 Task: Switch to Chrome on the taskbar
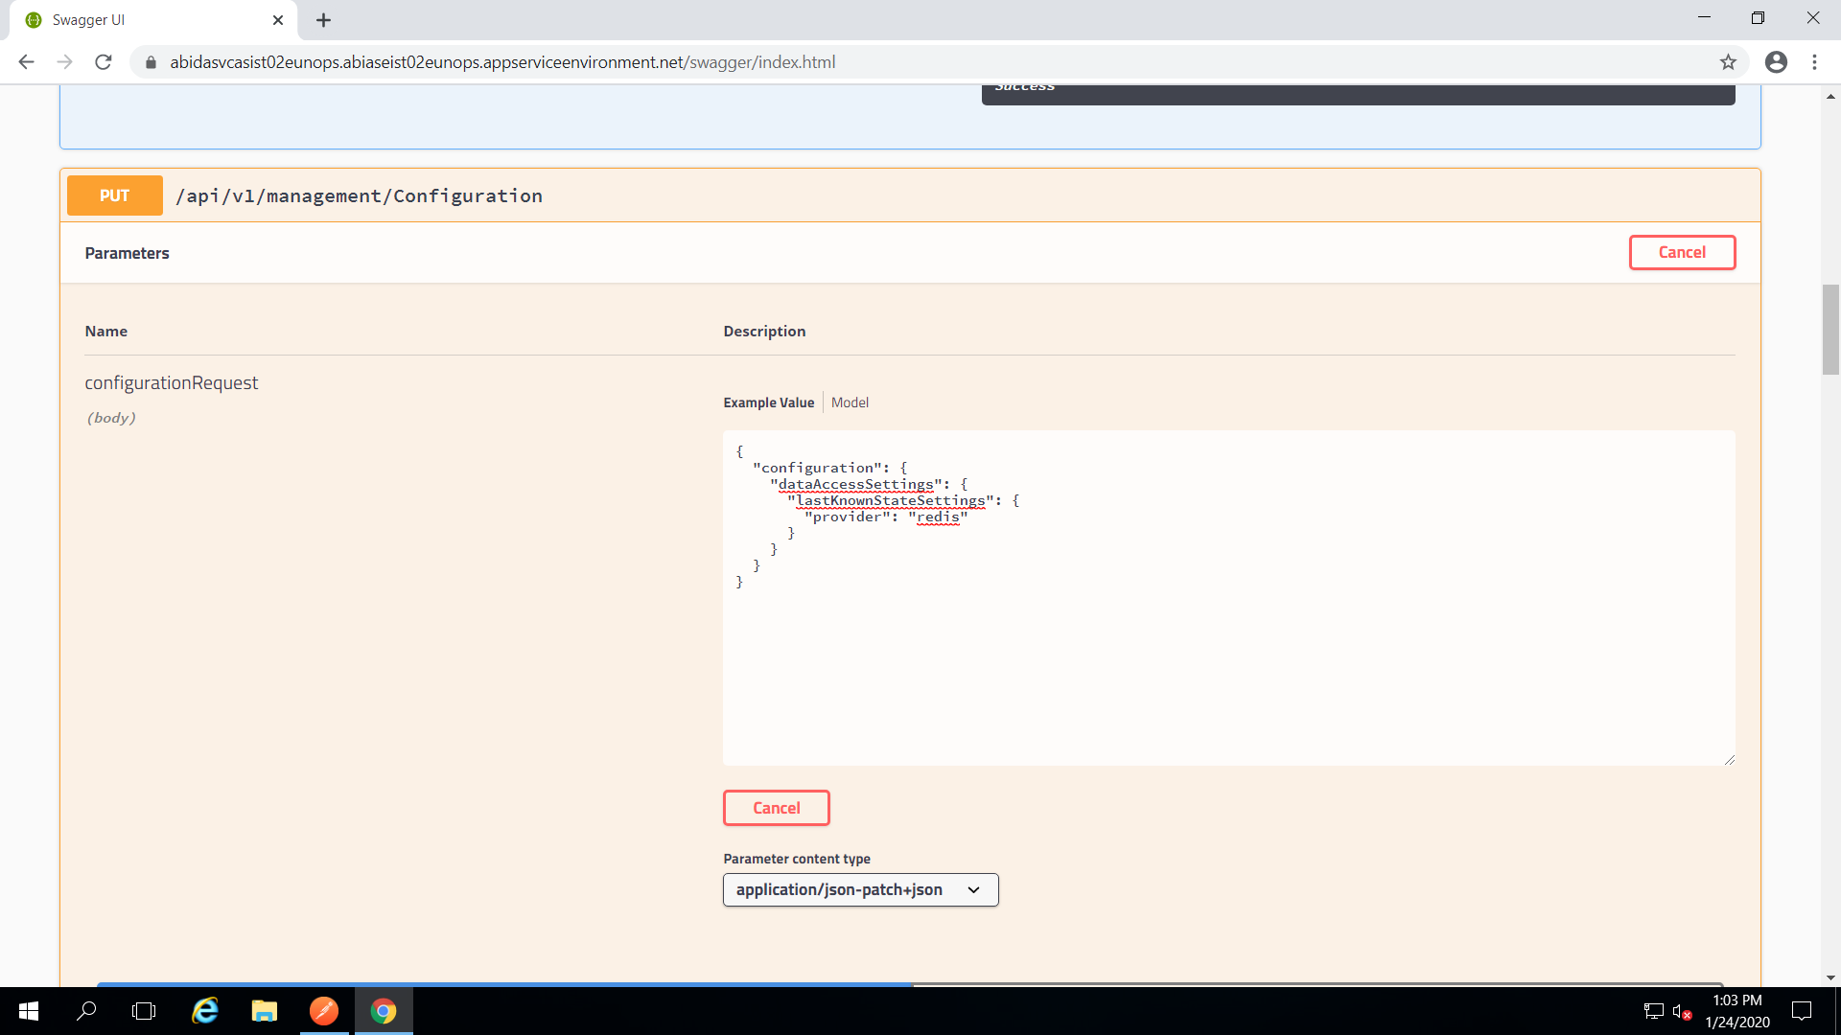tap(384, 1011)
